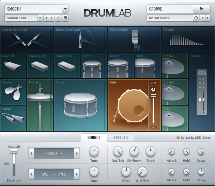Viewport: 215px width, 186px height.
Task: Open the SMOOTH kit dropdown
Action: [x=65, y=9]
